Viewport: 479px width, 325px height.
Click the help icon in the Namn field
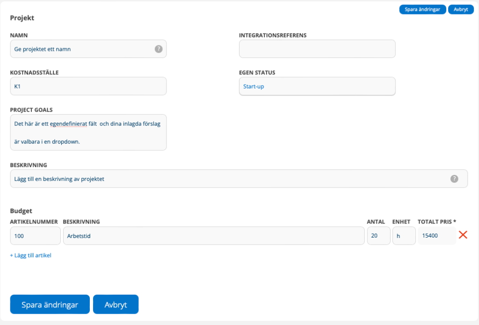(159, 49)
